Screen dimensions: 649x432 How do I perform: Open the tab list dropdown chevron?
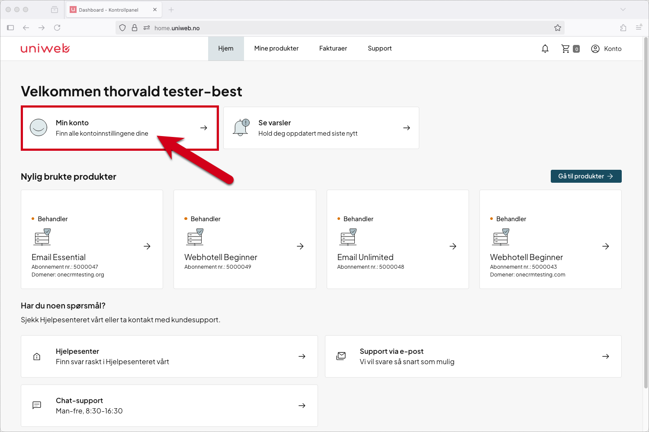point(623,10)
